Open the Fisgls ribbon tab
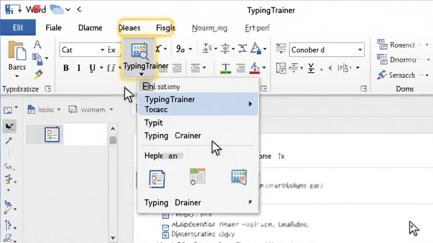The width and height of the screenshot is (433, 243). click(x=165, y=28)
